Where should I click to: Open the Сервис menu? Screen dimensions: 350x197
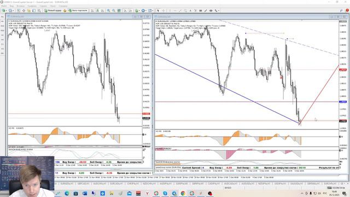tap(43, 6)
